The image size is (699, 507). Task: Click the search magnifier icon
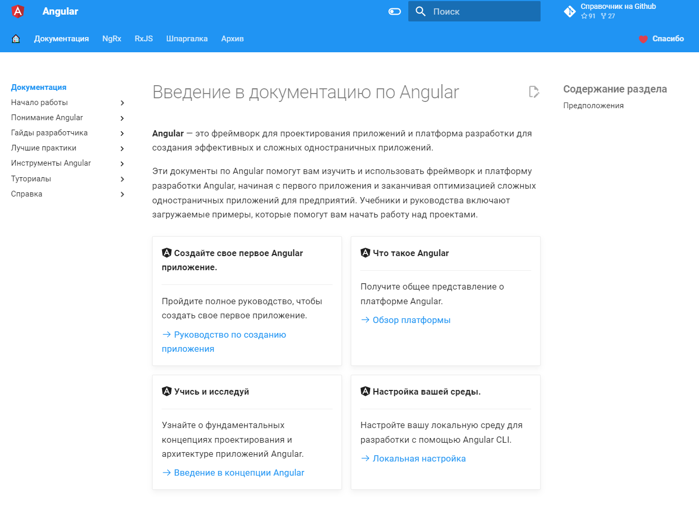[420, 11]
